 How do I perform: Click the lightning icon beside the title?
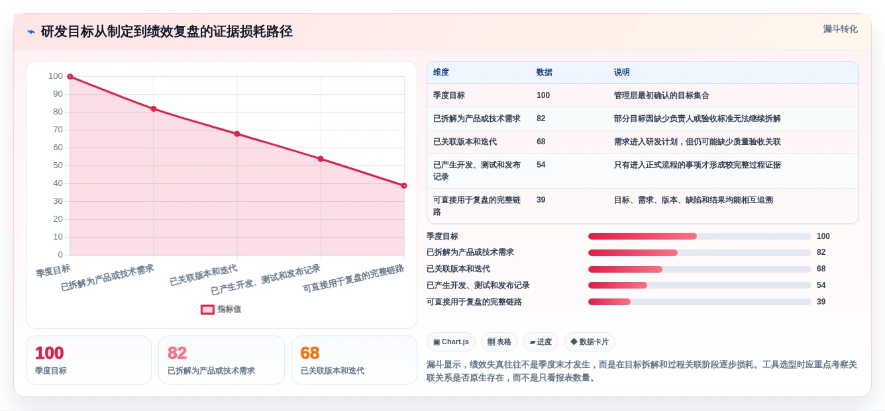[31, 32]
